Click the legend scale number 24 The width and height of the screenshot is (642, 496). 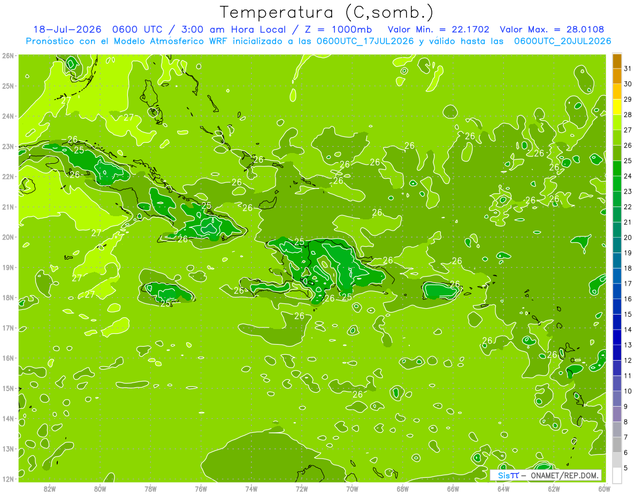click(628, 176)
